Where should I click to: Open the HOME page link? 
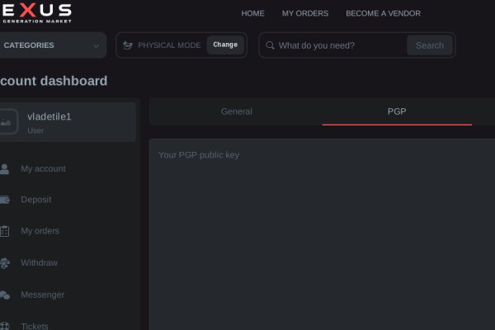[252, 13]
